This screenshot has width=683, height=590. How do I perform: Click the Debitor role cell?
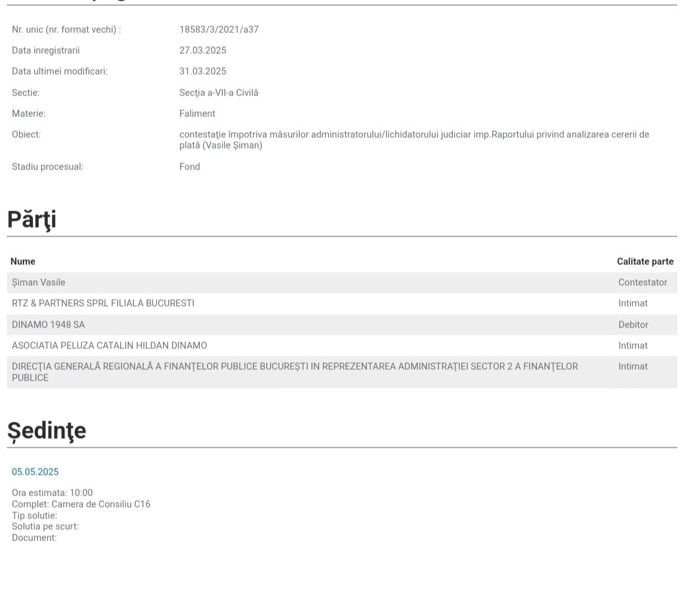tap(633, 324)
